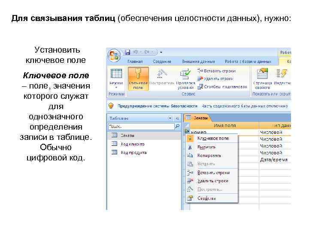The height and width of the screenshot is (231, 309).
Task: Click Столбец подстановок in the ribbon
Action: pyautogui.click(x=222, y=86)
